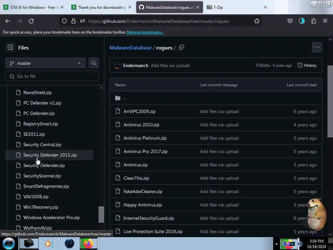Copy the rogues path icon

[x=181, y=47]
